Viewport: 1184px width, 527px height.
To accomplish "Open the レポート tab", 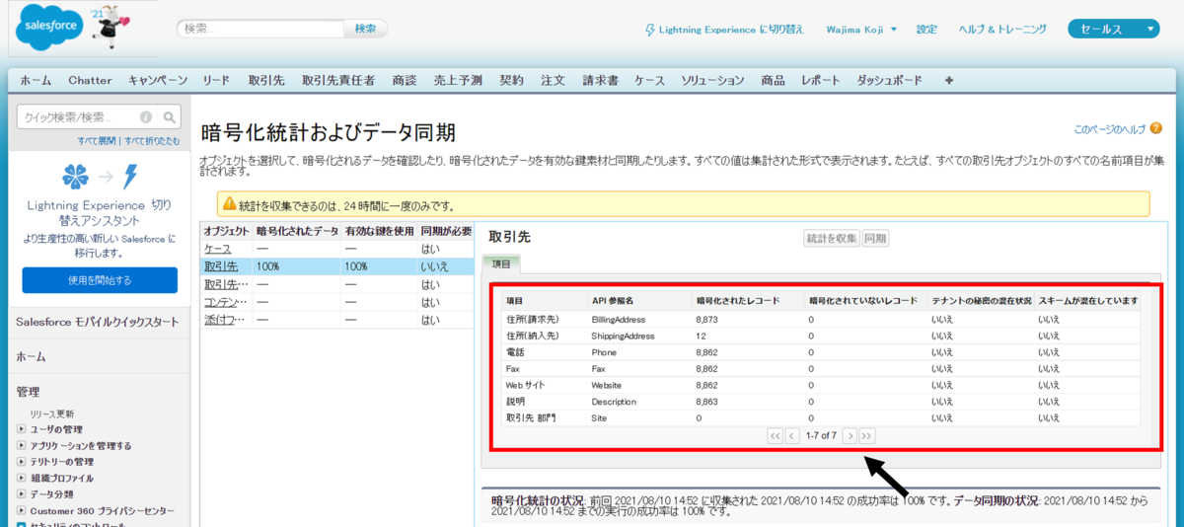I will coord(821,80).
